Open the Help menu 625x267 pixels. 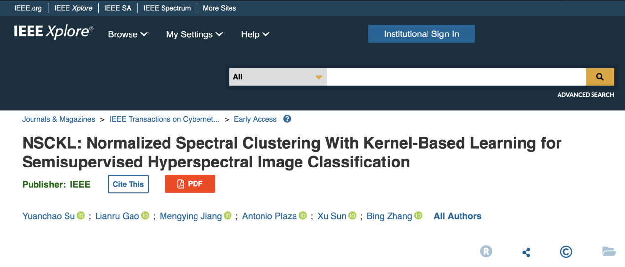click(255, 34)
